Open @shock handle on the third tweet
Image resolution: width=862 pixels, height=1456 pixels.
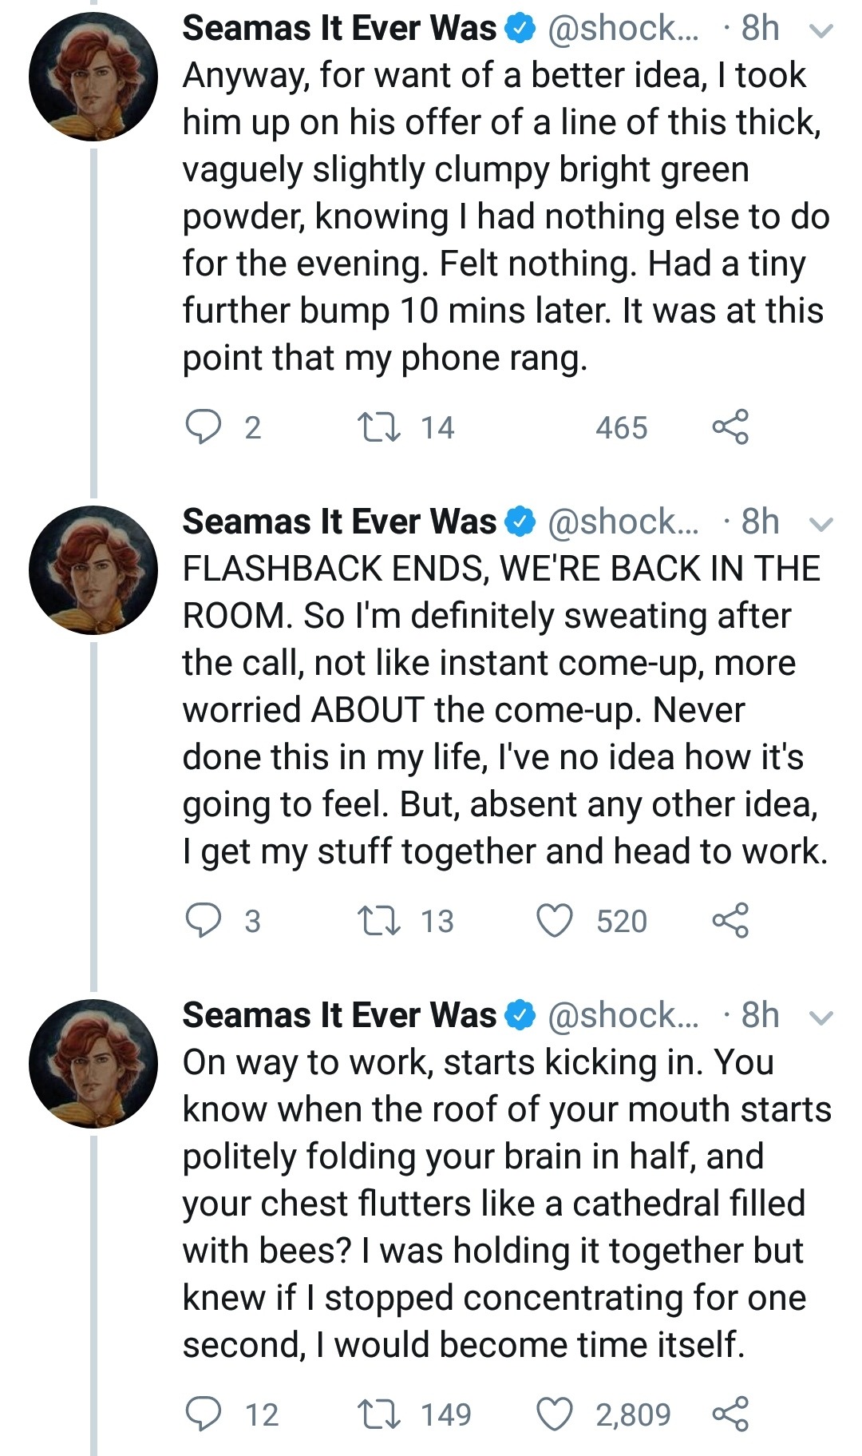point(623,1015)
